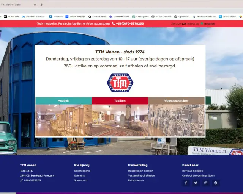The width and height of the screenshot is (243, 194).
Task: Click the Tapijten carpets showroom photo
Action: coord(120,120)
